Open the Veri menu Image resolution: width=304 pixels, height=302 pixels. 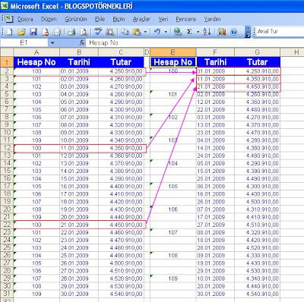click(x=163, y=19)
